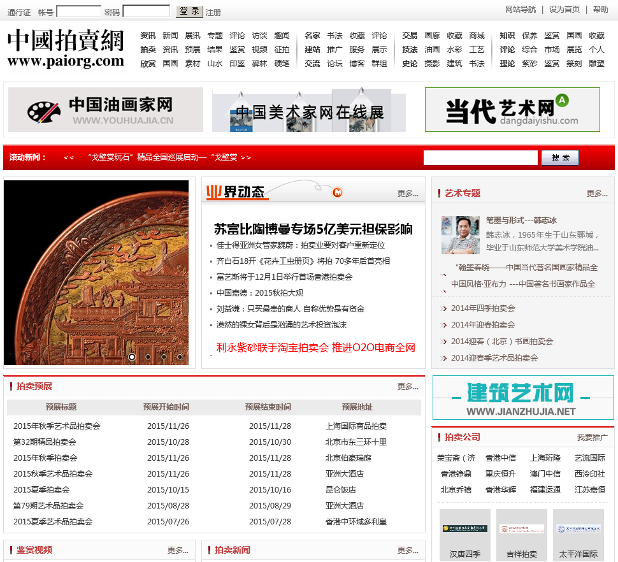The image size is (618, 562).
Task: Click the 搜索 search button
Action: (x=560, y=157)
